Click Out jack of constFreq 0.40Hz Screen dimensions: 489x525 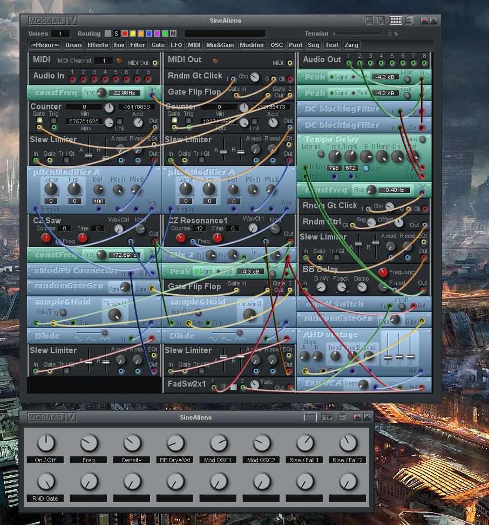pyautogui.click(x=422, y=193)
